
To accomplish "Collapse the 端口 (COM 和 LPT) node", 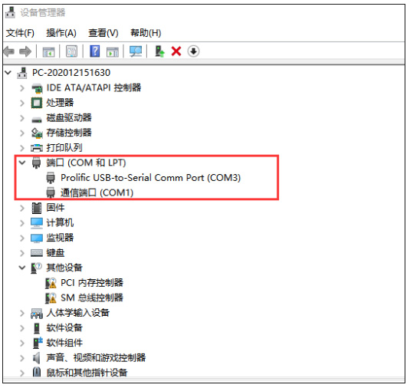I will tap(22, 163).
